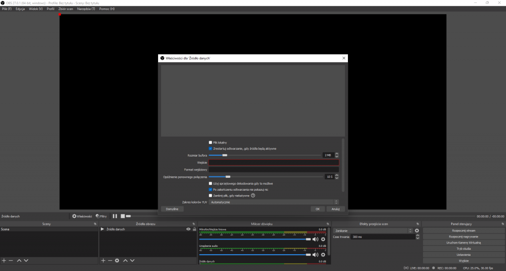Pause media playback in source toolbar
This screenshot has height=271, width=506.
tap(115, 216)
